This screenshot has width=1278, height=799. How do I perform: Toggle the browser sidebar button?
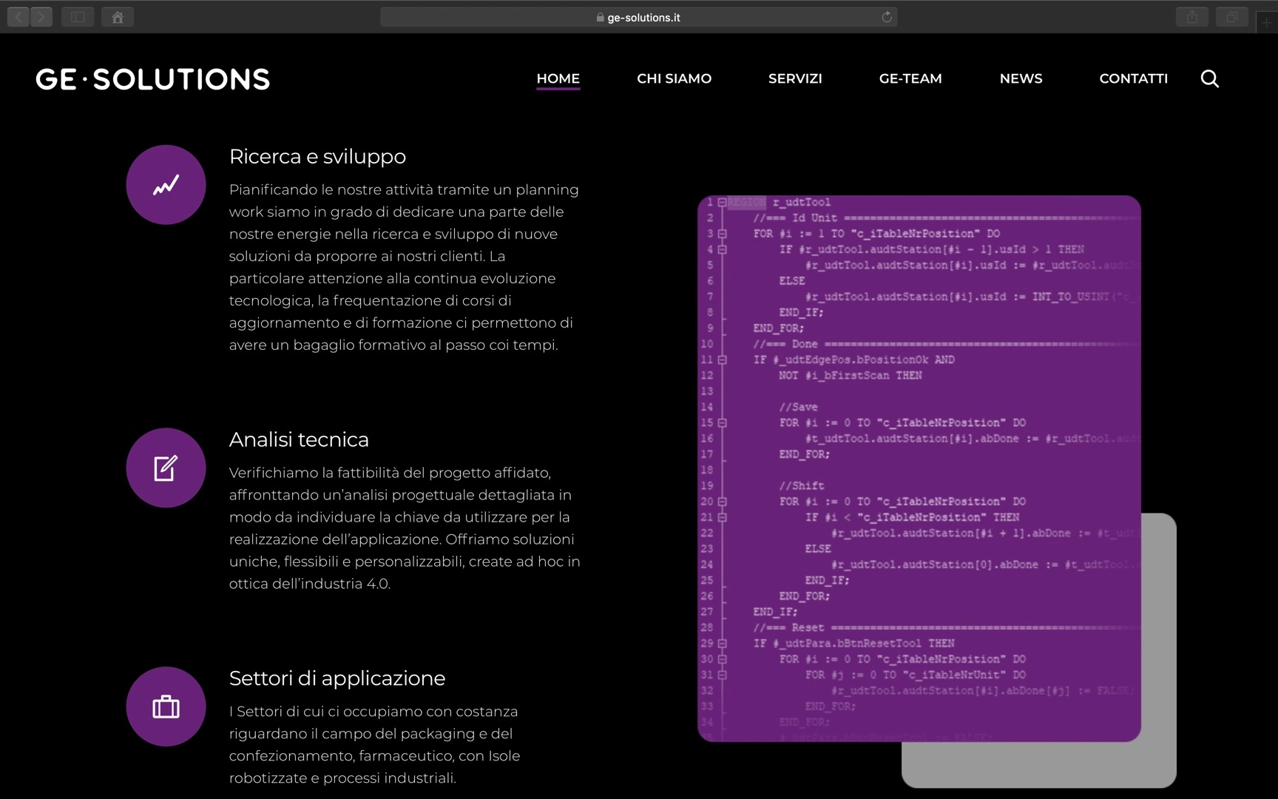tap(78, 16)
